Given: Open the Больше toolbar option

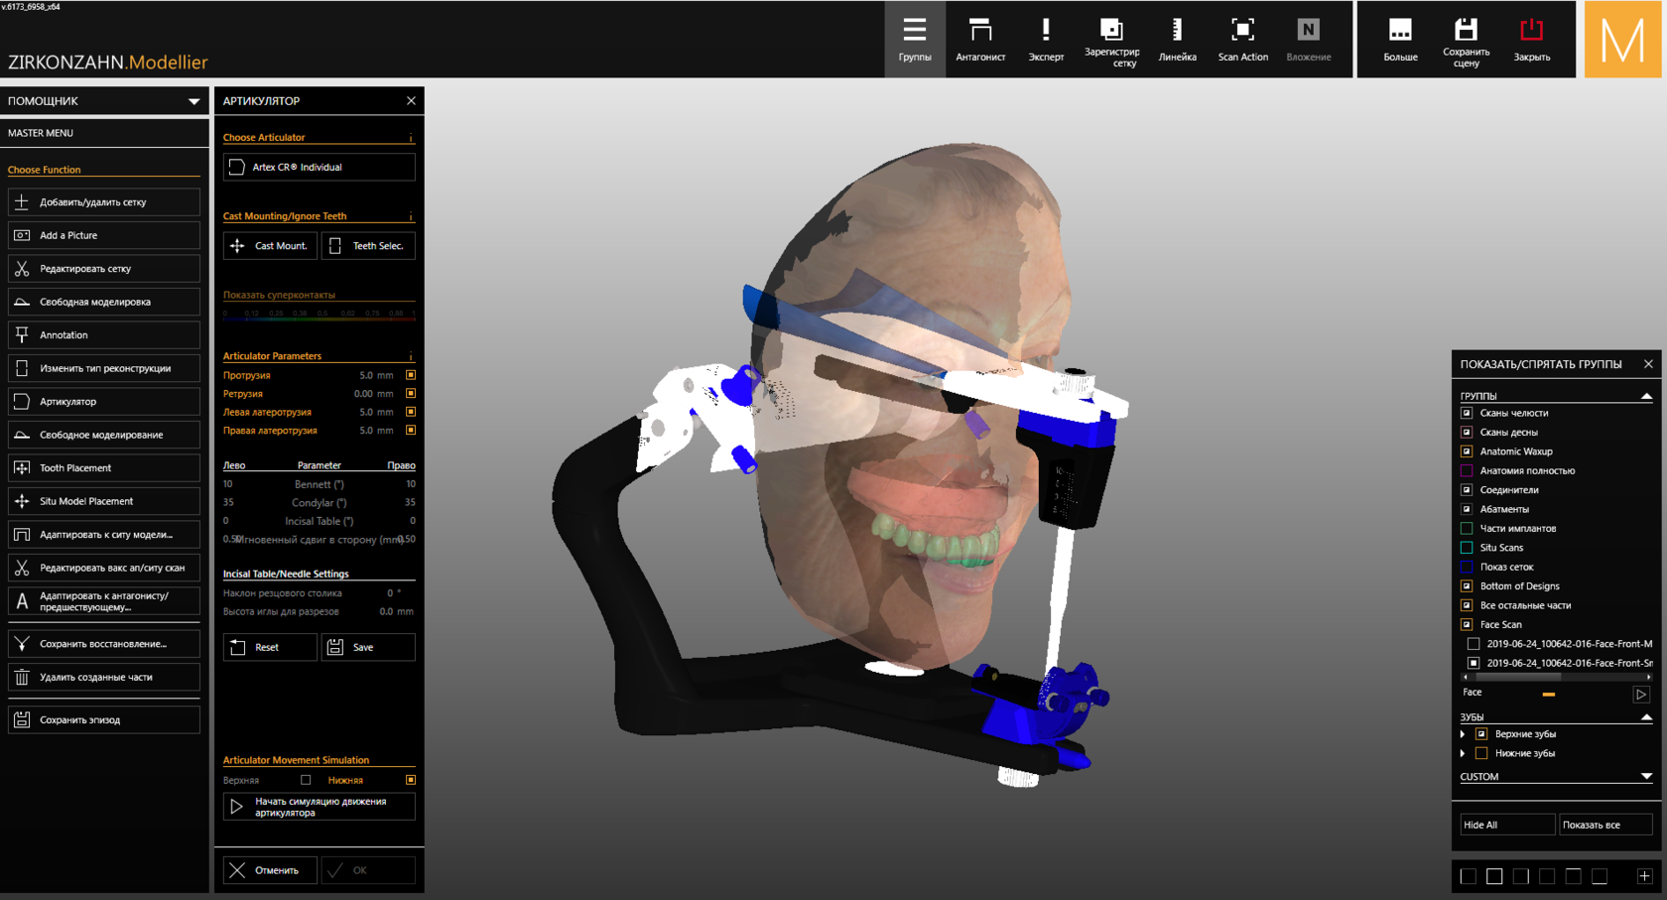Looking at the screenshot, I should 1400,40.
